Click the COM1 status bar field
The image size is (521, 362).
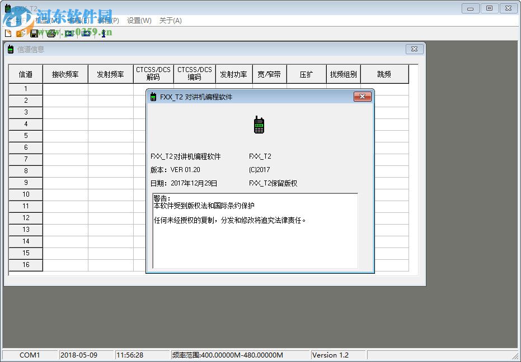click(x=29, y=355)
